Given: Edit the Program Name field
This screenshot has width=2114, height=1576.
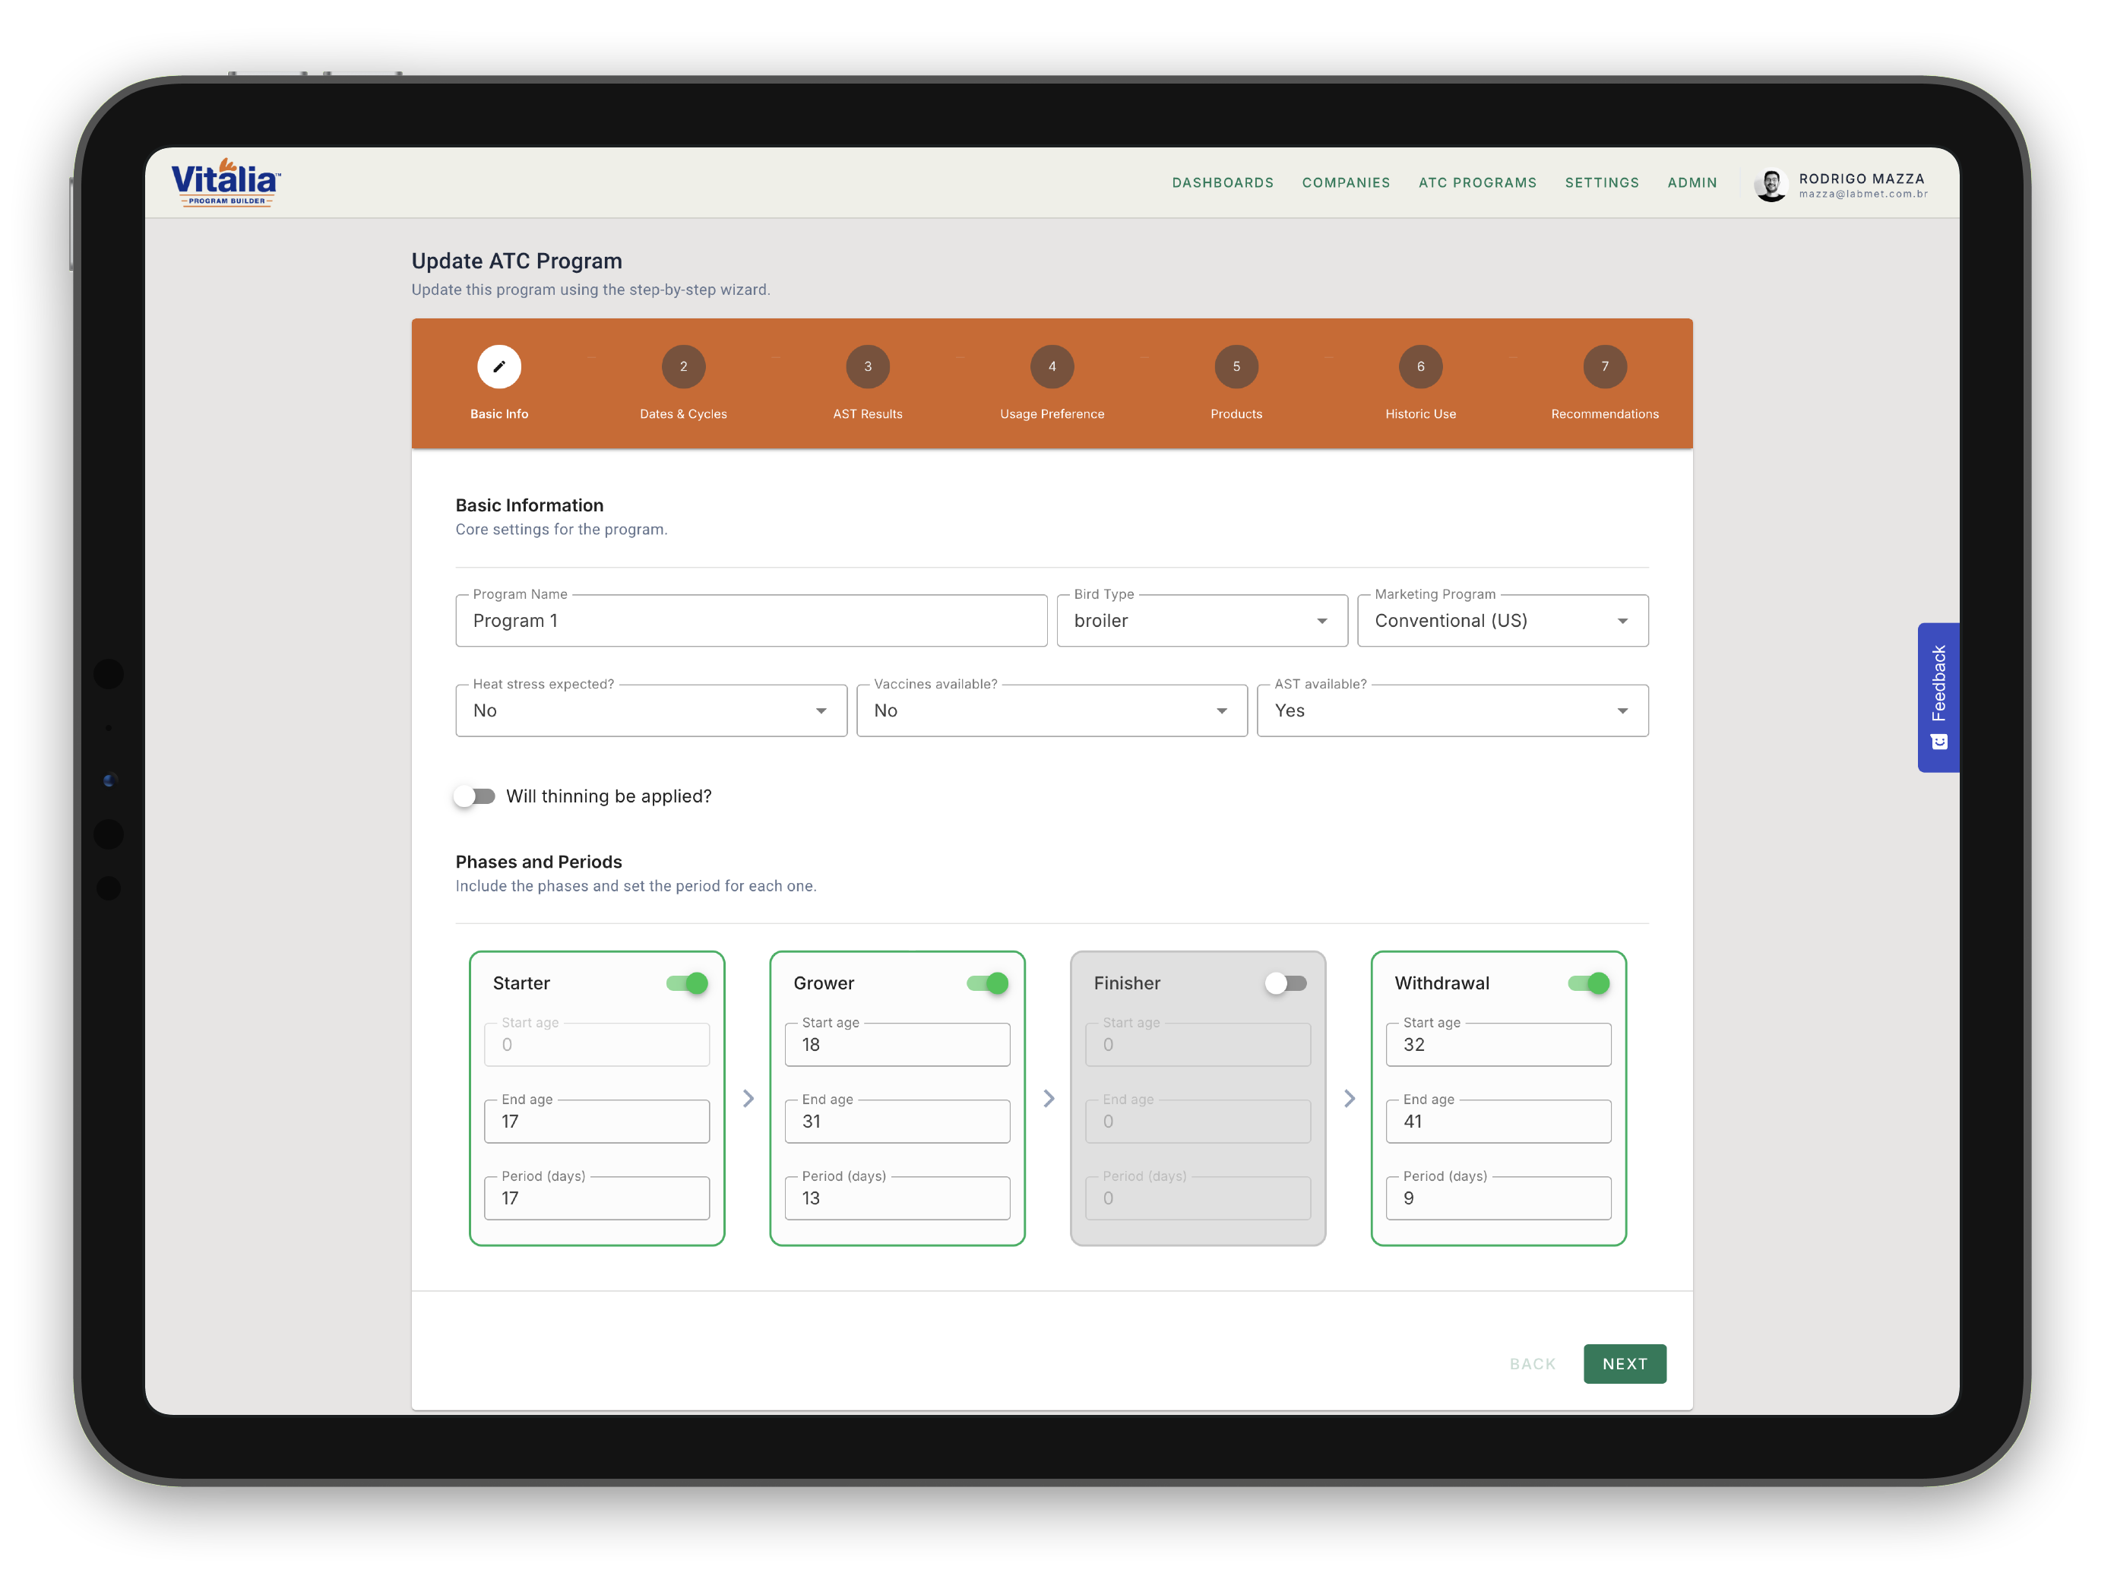Looking at the screenshot, I should [x=752, y=621].
